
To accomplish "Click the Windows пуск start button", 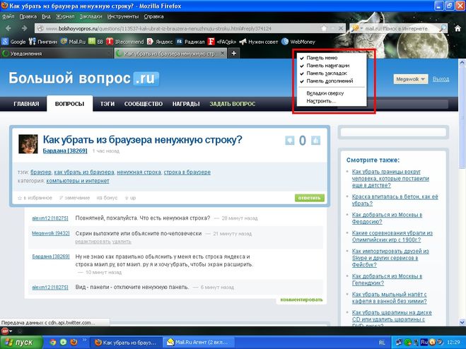I will (21, 343).
